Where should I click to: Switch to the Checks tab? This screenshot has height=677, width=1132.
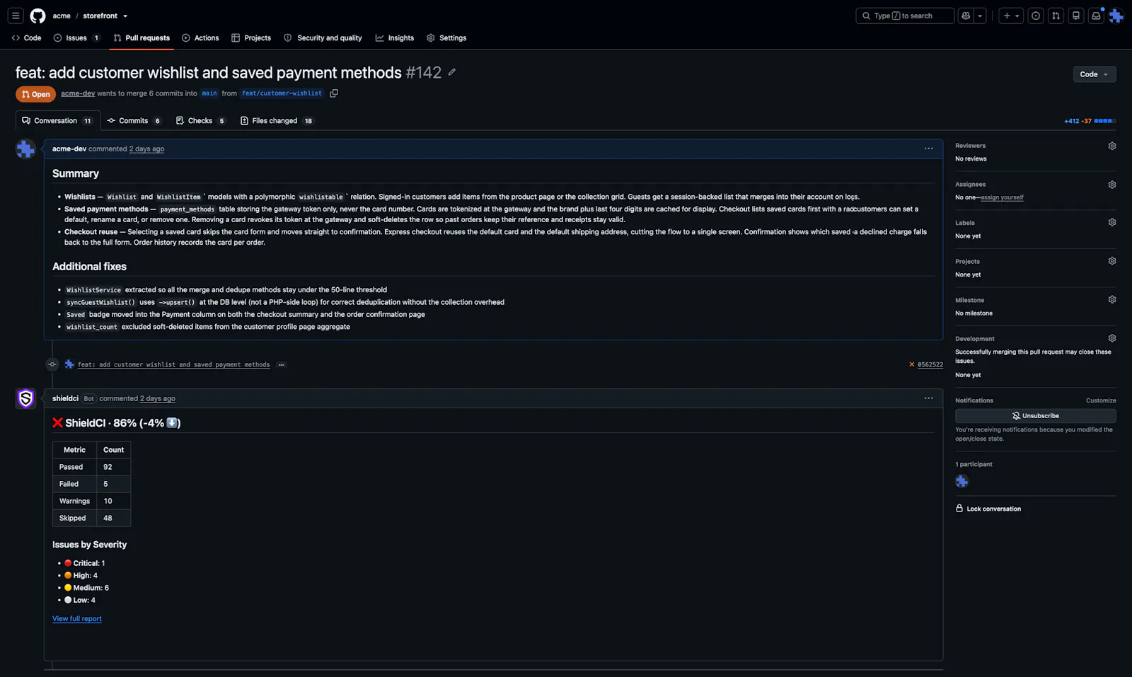pyautogui.click(x=200, y=121)
